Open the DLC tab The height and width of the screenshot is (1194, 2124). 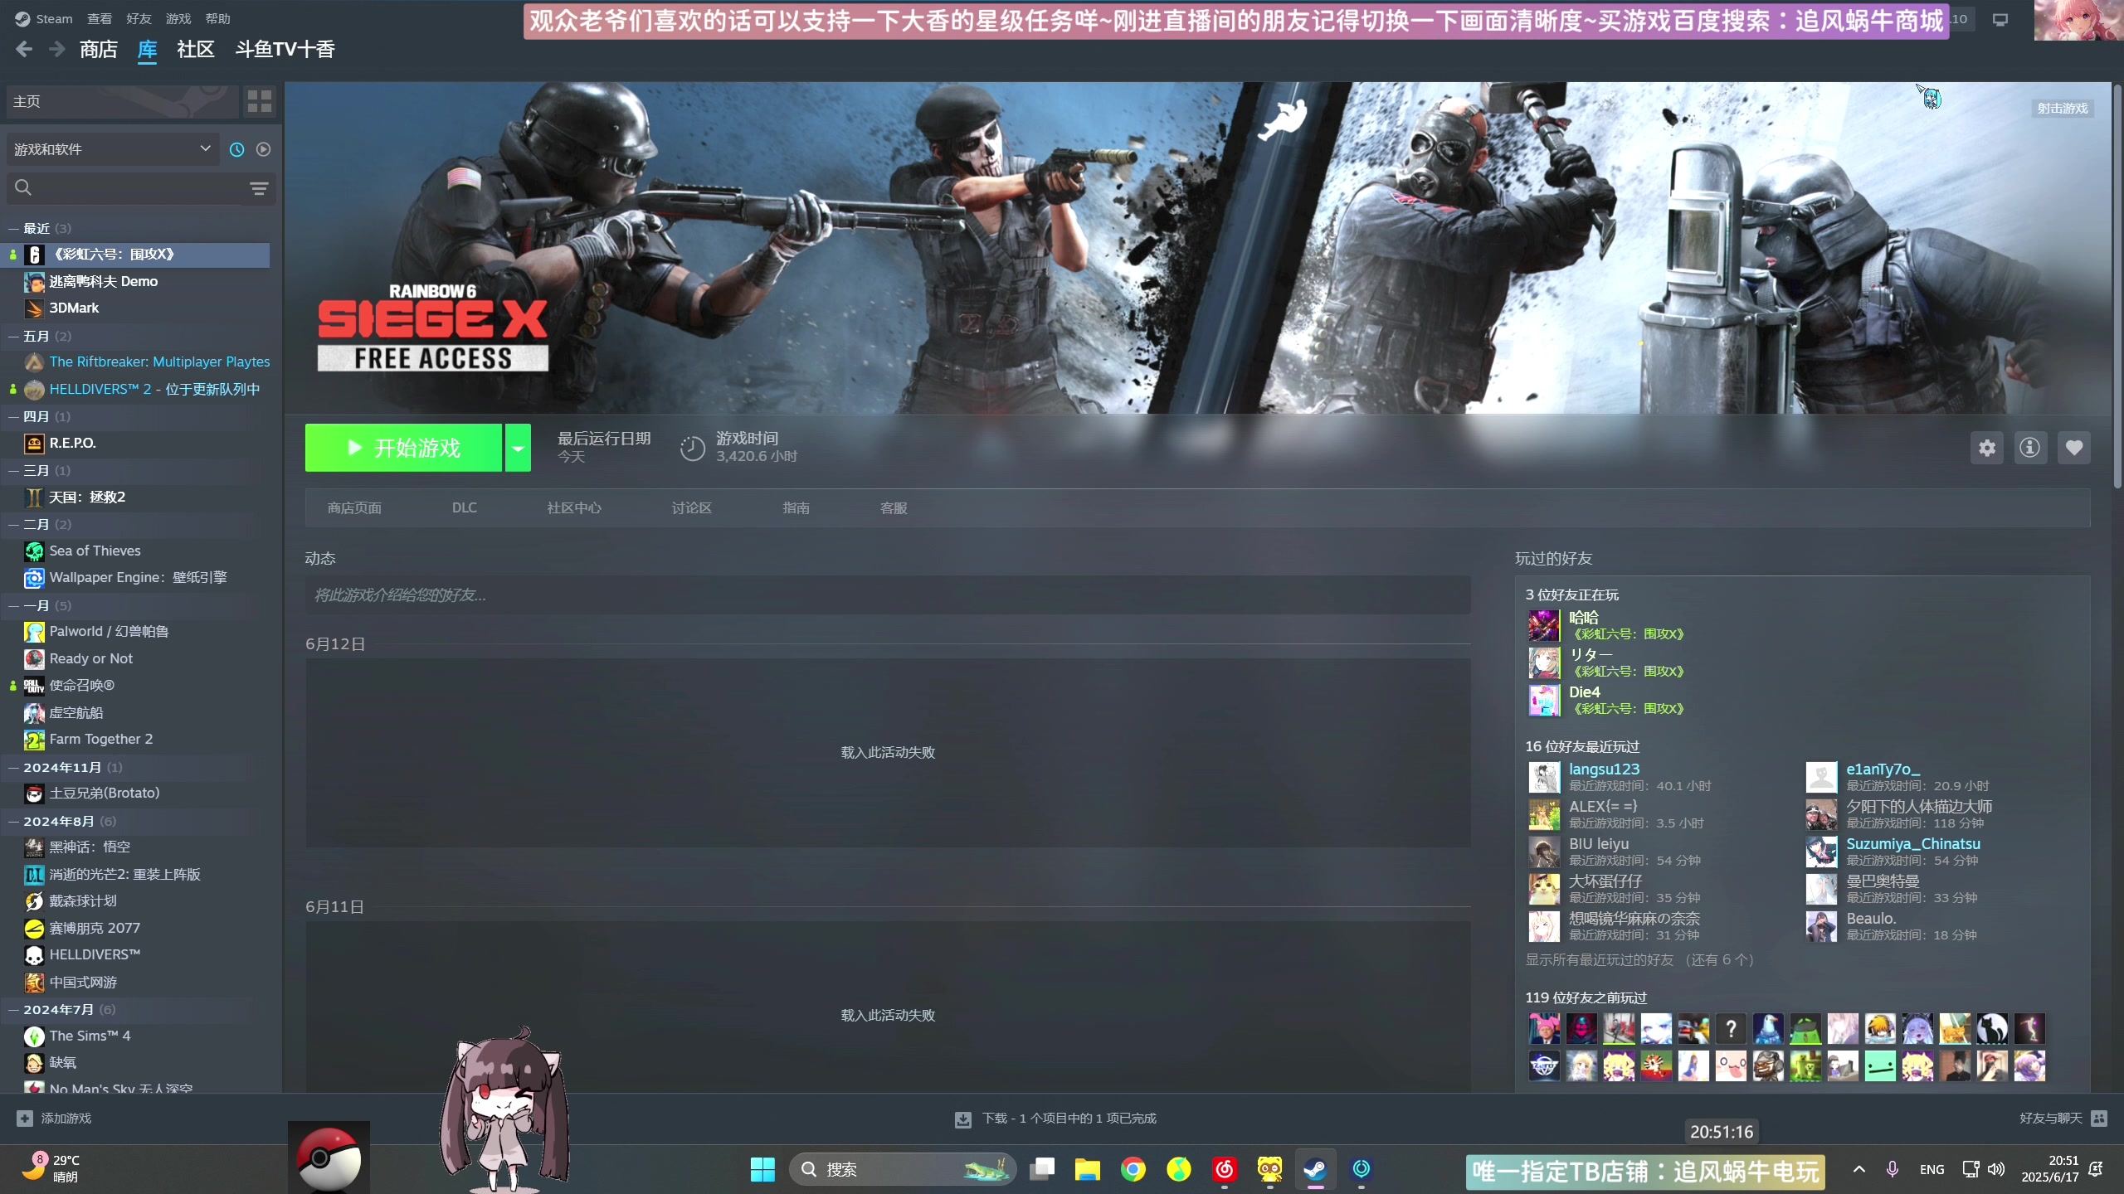[465, 507]
